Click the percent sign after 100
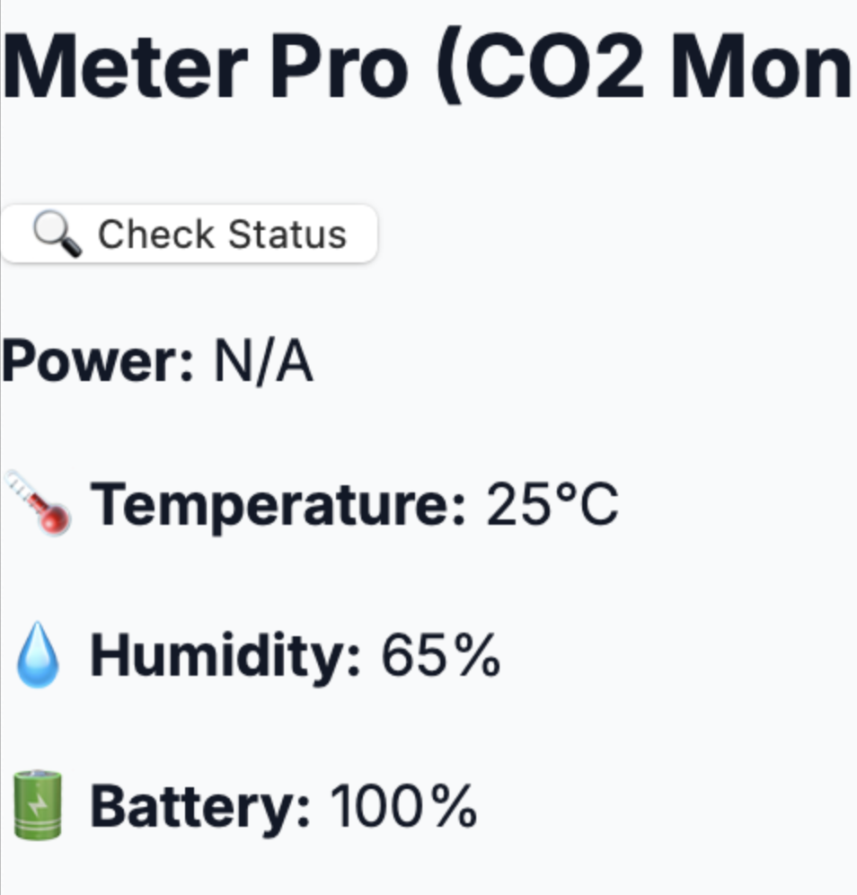 click(x=452, y=806)
